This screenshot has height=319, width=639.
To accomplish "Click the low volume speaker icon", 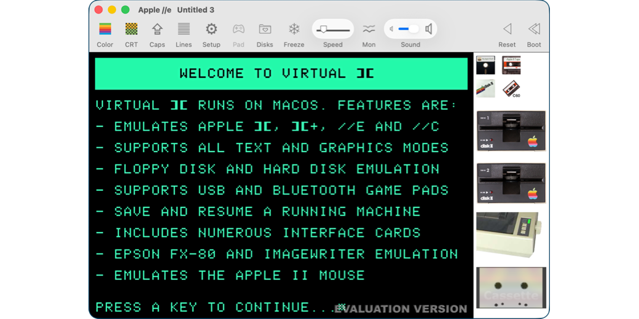I will (391, 29).
